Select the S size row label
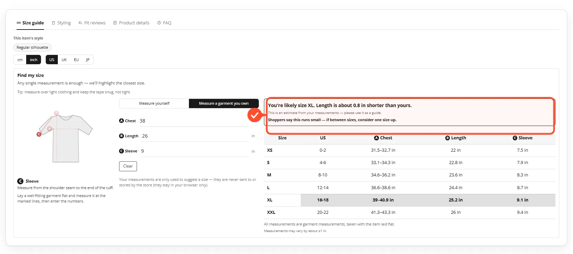 coord(268,163)
